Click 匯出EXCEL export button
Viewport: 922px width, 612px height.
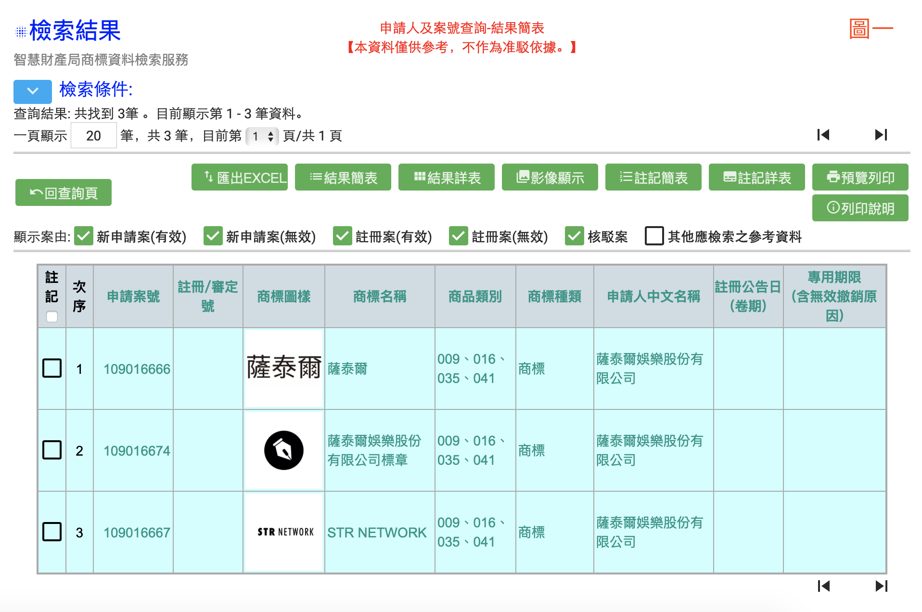click(240, 177)
